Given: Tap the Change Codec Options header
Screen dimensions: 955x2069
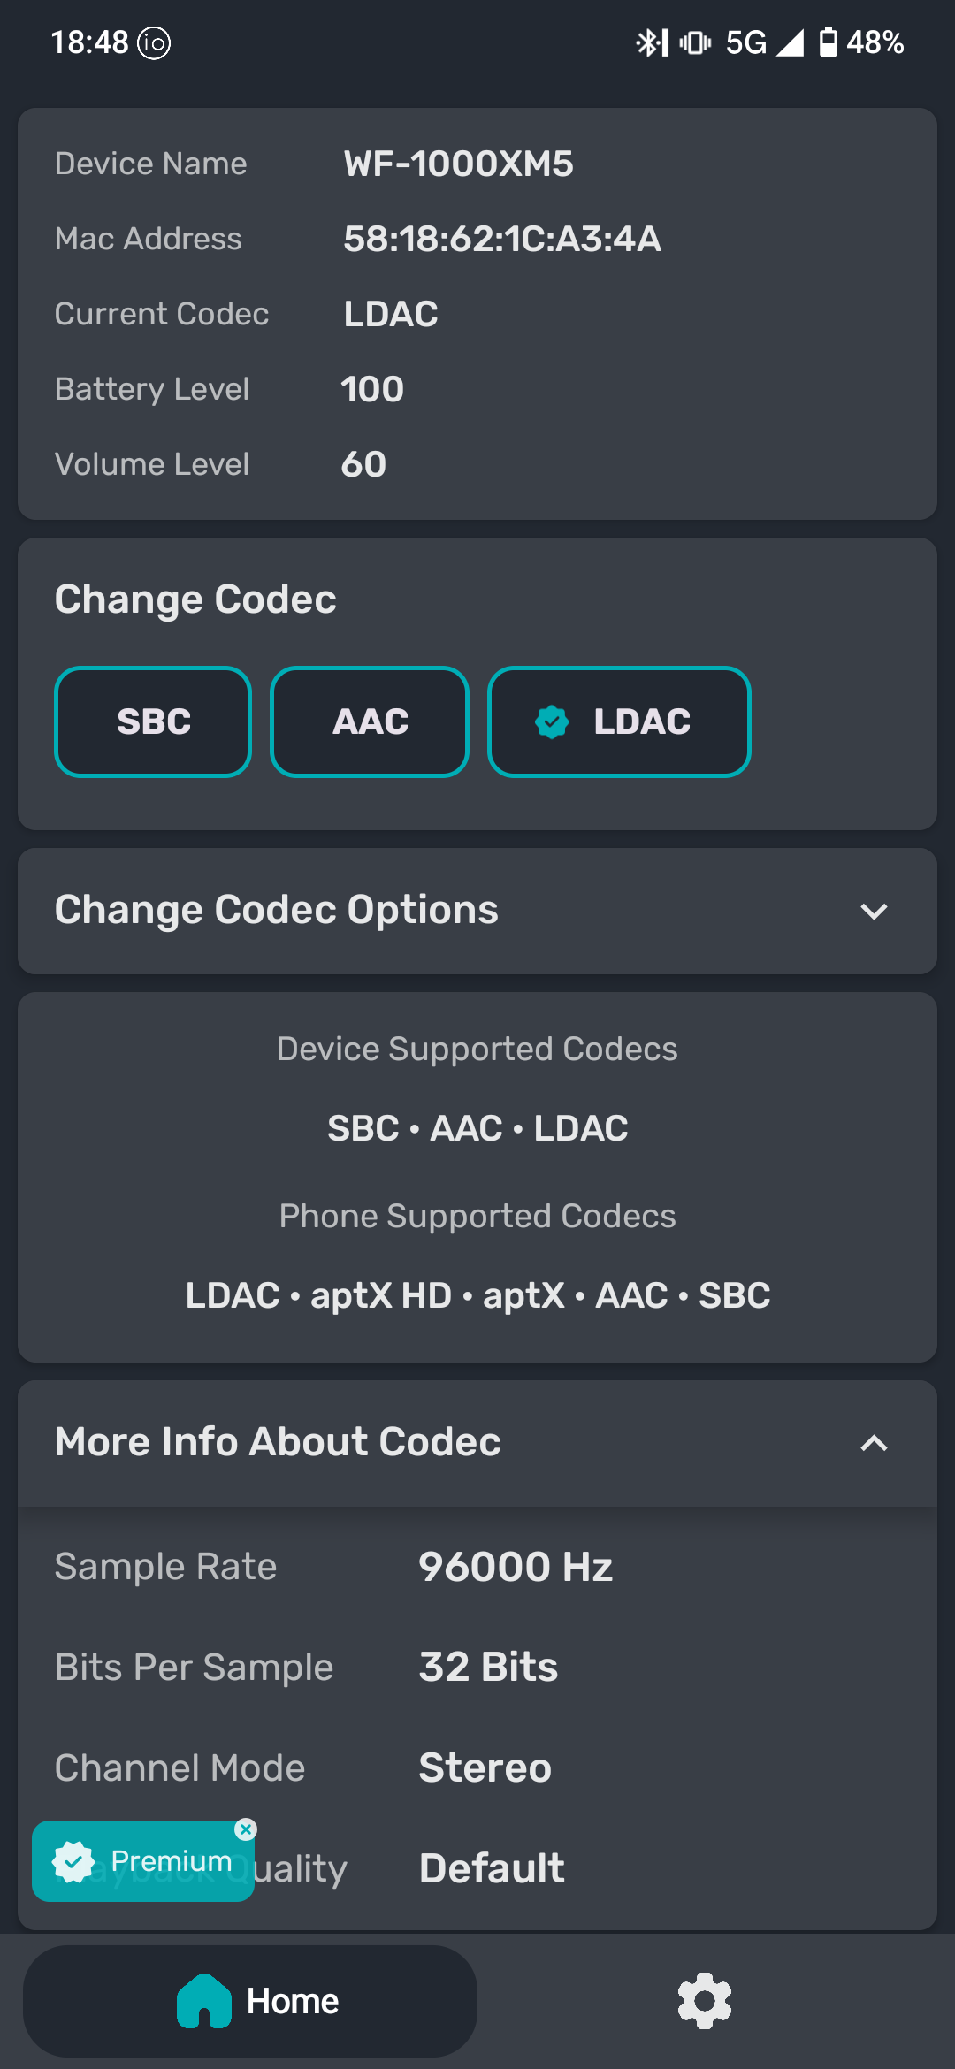Looking at the screenshot, I should click(x=277, y=911).
